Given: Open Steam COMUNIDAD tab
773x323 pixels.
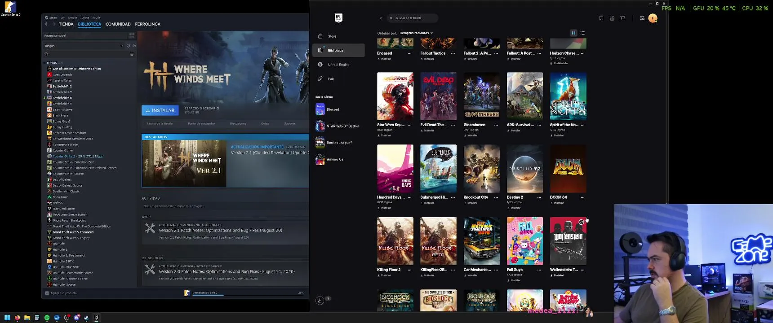Looking at the screenshot, I should click(118, 24).
